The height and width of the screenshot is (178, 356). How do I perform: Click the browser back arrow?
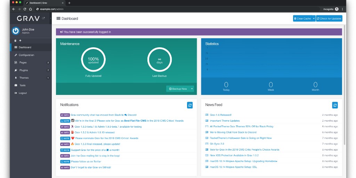14,9
